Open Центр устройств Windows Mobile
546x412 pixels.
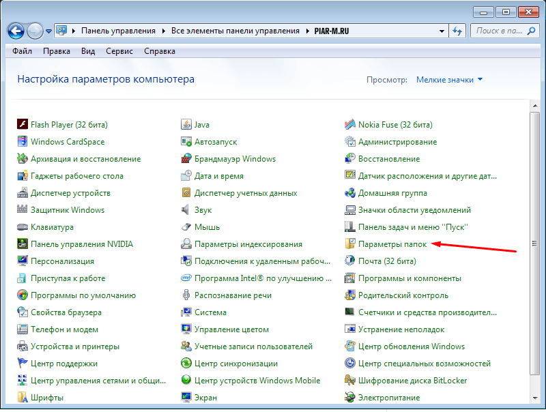257,381
